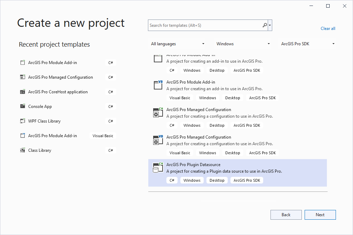Select the WPF Class Library icon
The width and height of the screenshot is (353, 235).
click(23, 121)
